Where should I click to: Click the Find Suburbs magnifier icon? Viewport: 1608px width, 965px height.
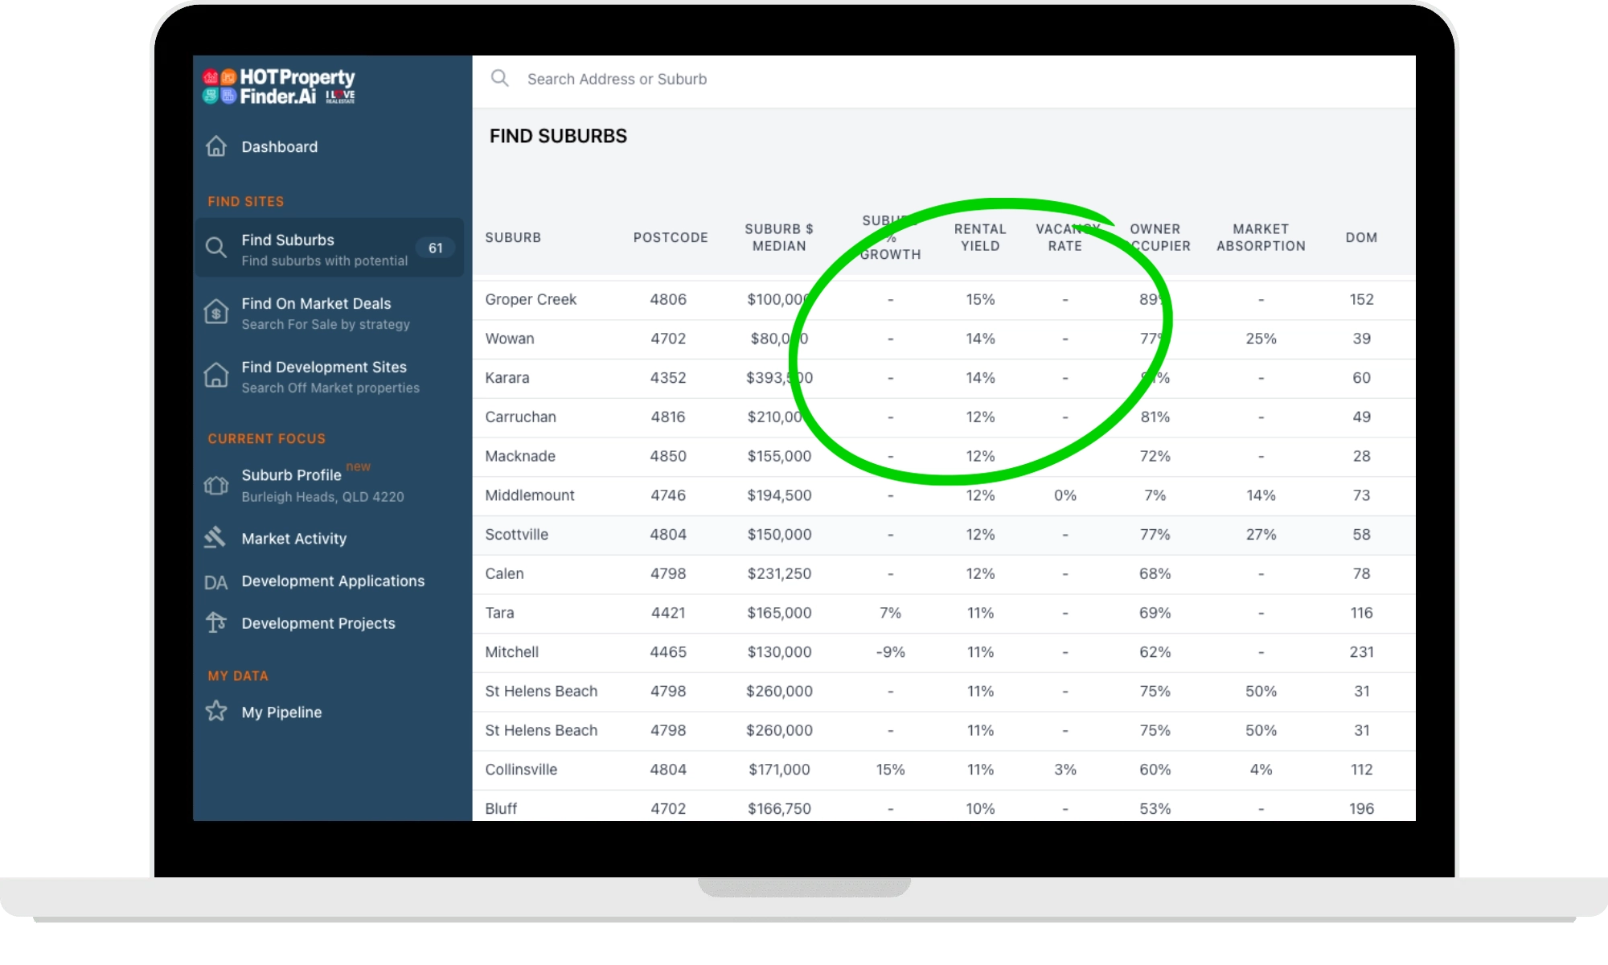point(215,248)
